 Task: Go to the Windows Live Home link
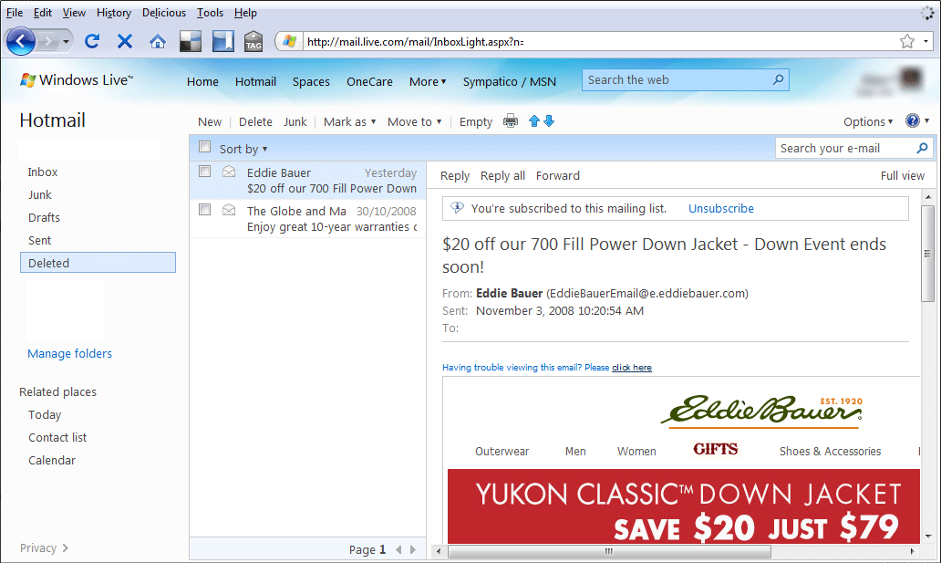(x=202, y=82)
